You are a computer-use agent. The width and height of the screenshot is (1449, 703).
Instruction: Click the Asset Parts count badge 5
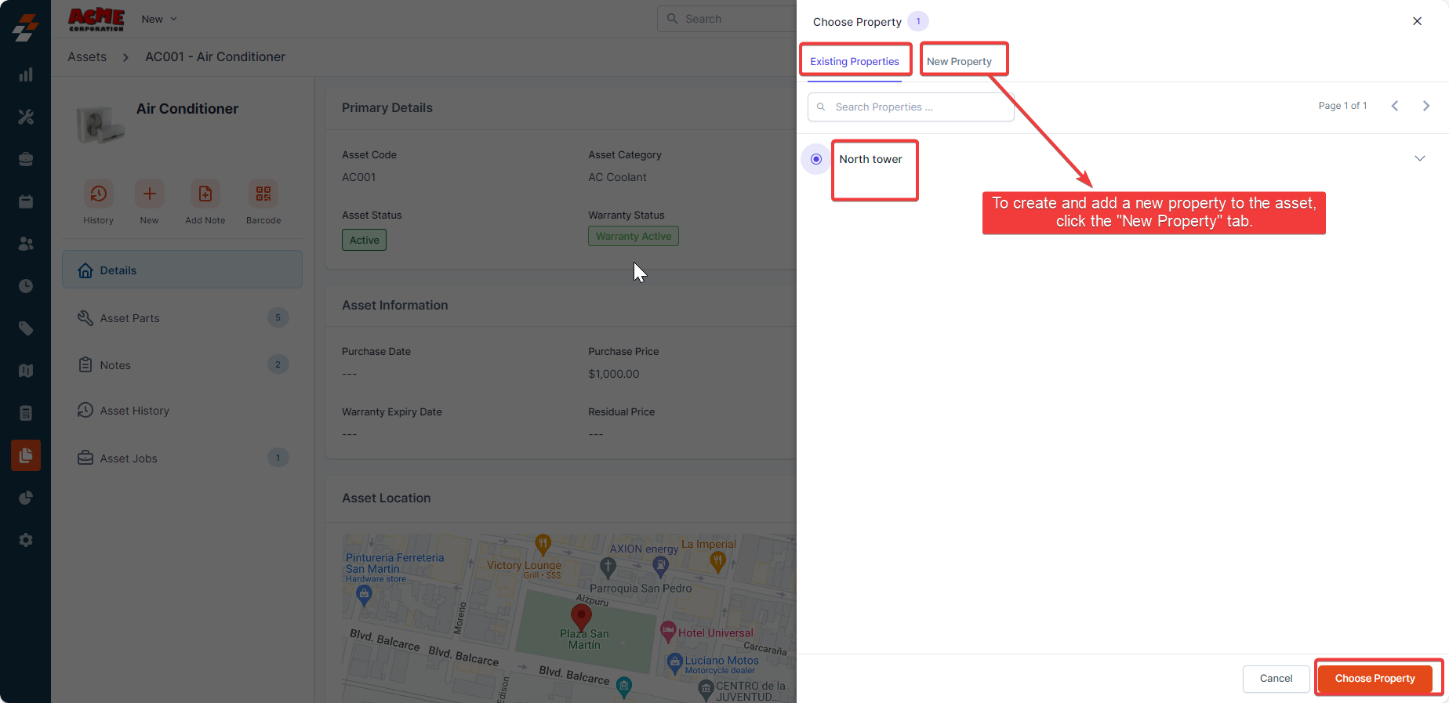coord(278,317)
